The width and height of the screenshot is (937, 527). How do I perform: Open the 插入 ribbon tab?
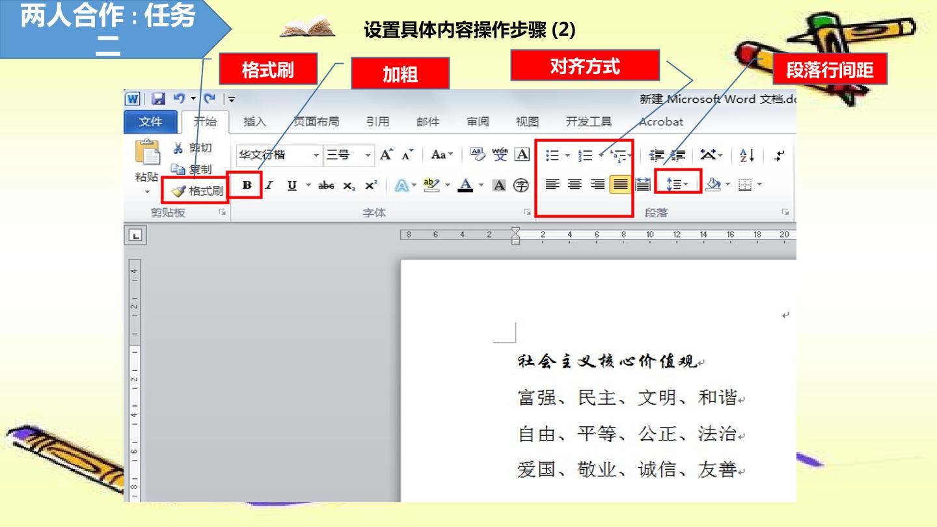click(254, 122)
